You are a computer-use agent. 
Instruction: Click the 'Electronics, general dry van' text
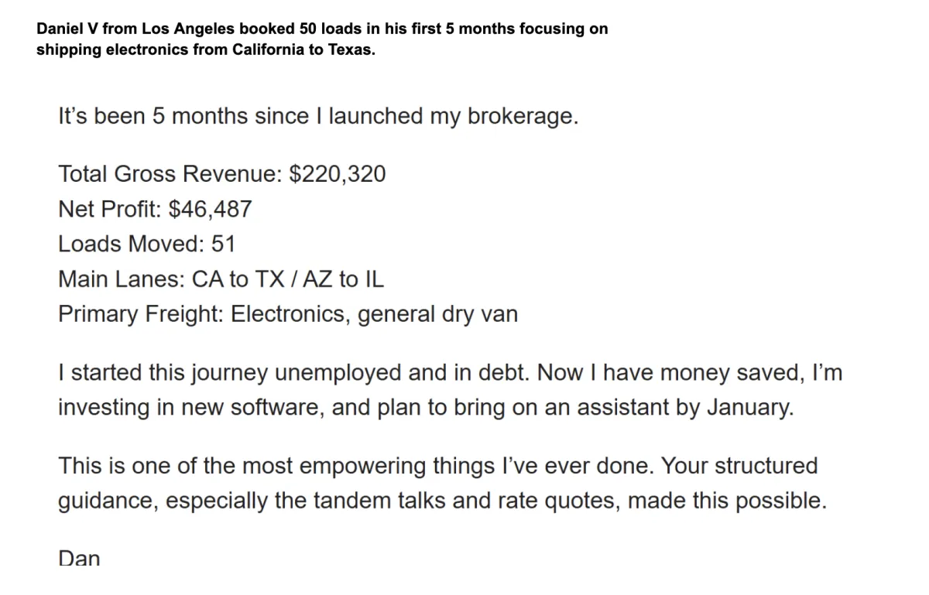pyautogui.click(x=375, y=314)
